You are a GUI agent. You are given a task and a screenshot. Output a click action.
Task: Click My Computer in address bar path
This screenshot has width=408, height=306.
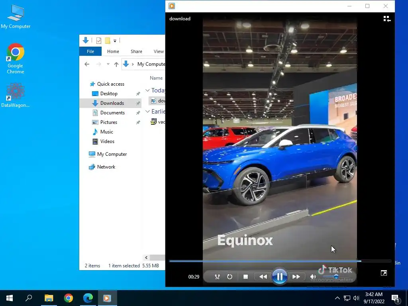click(151, 64)
